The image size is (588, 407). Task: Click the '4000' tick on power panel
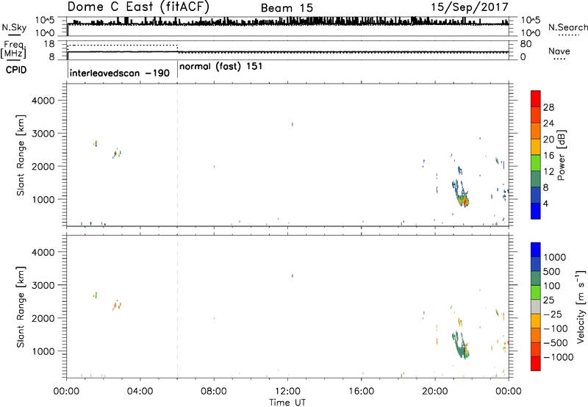43,101
